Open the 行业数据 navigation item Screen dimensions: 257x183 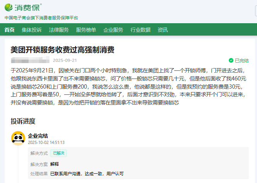tap(140, 30)
